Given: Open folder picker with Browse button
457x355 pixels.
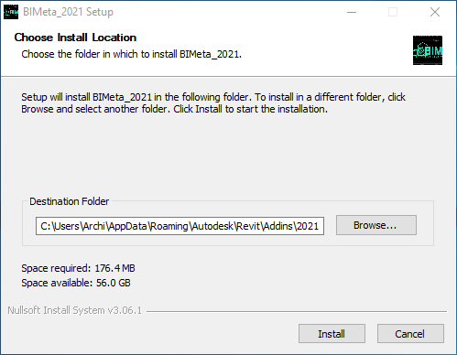Looking at the screenshot, I should [x=376, y=225].
